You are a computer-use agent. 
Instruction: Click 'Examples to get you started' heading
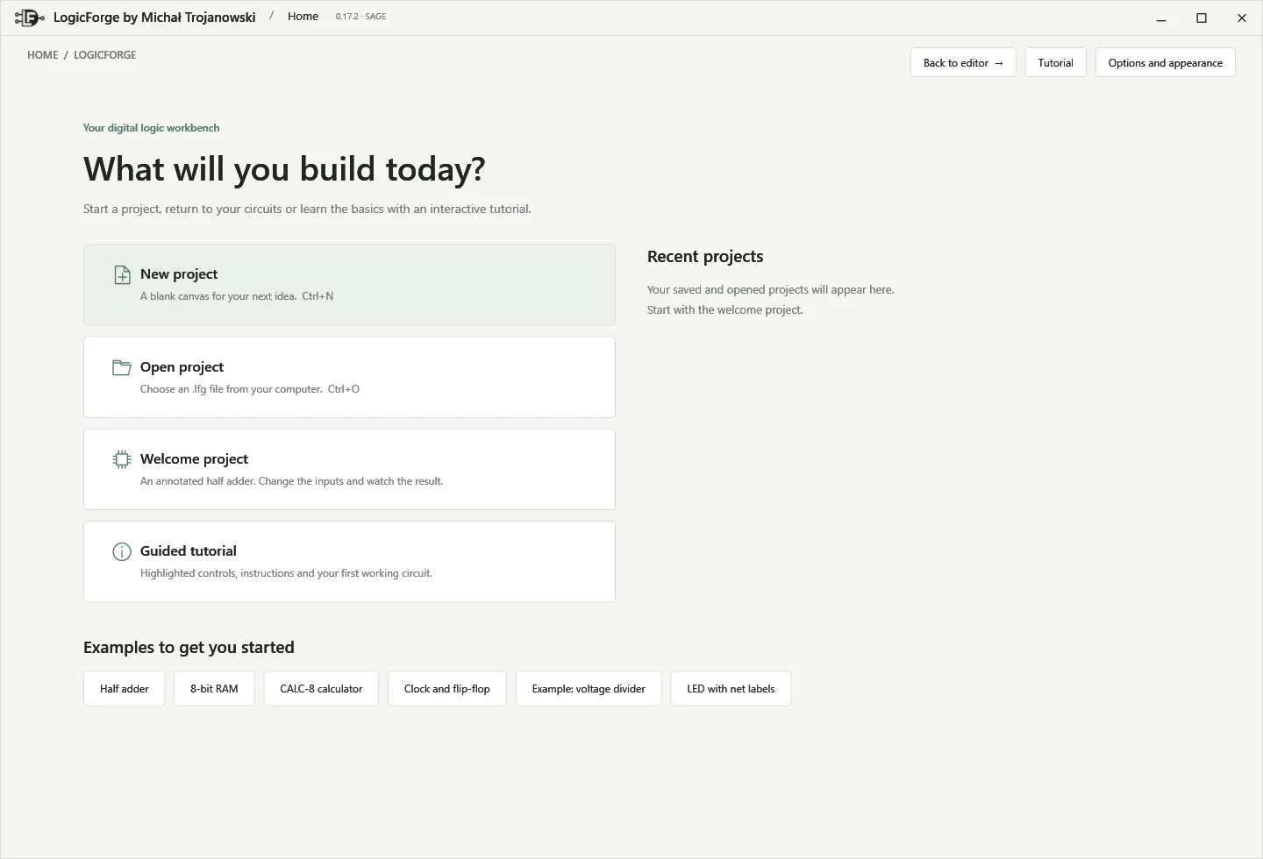[189, 648]
